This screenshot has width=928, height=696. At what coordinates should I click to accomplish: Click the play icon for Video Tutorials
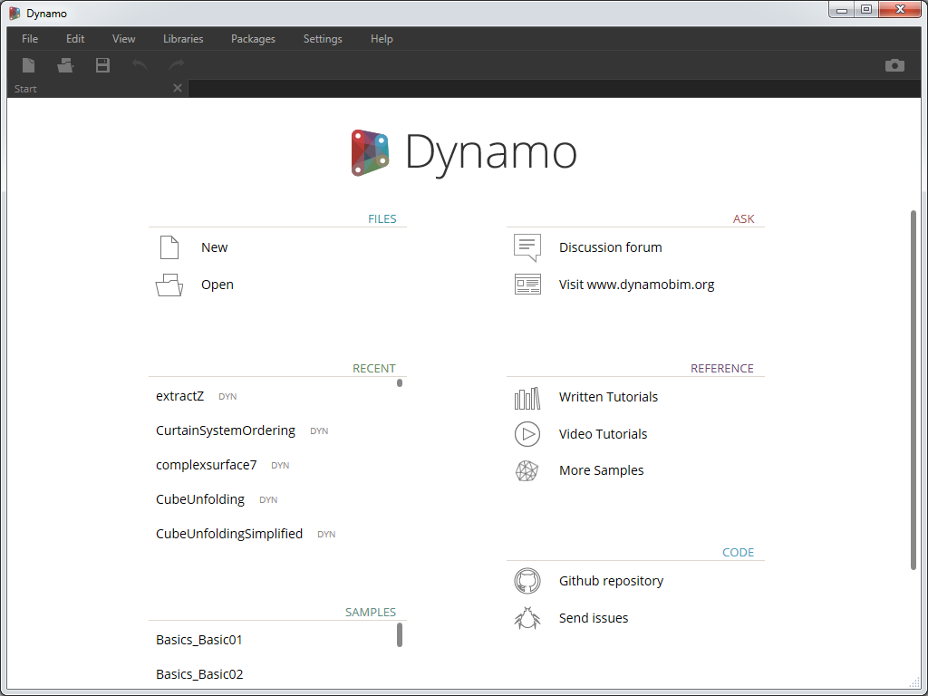(527, 434)
